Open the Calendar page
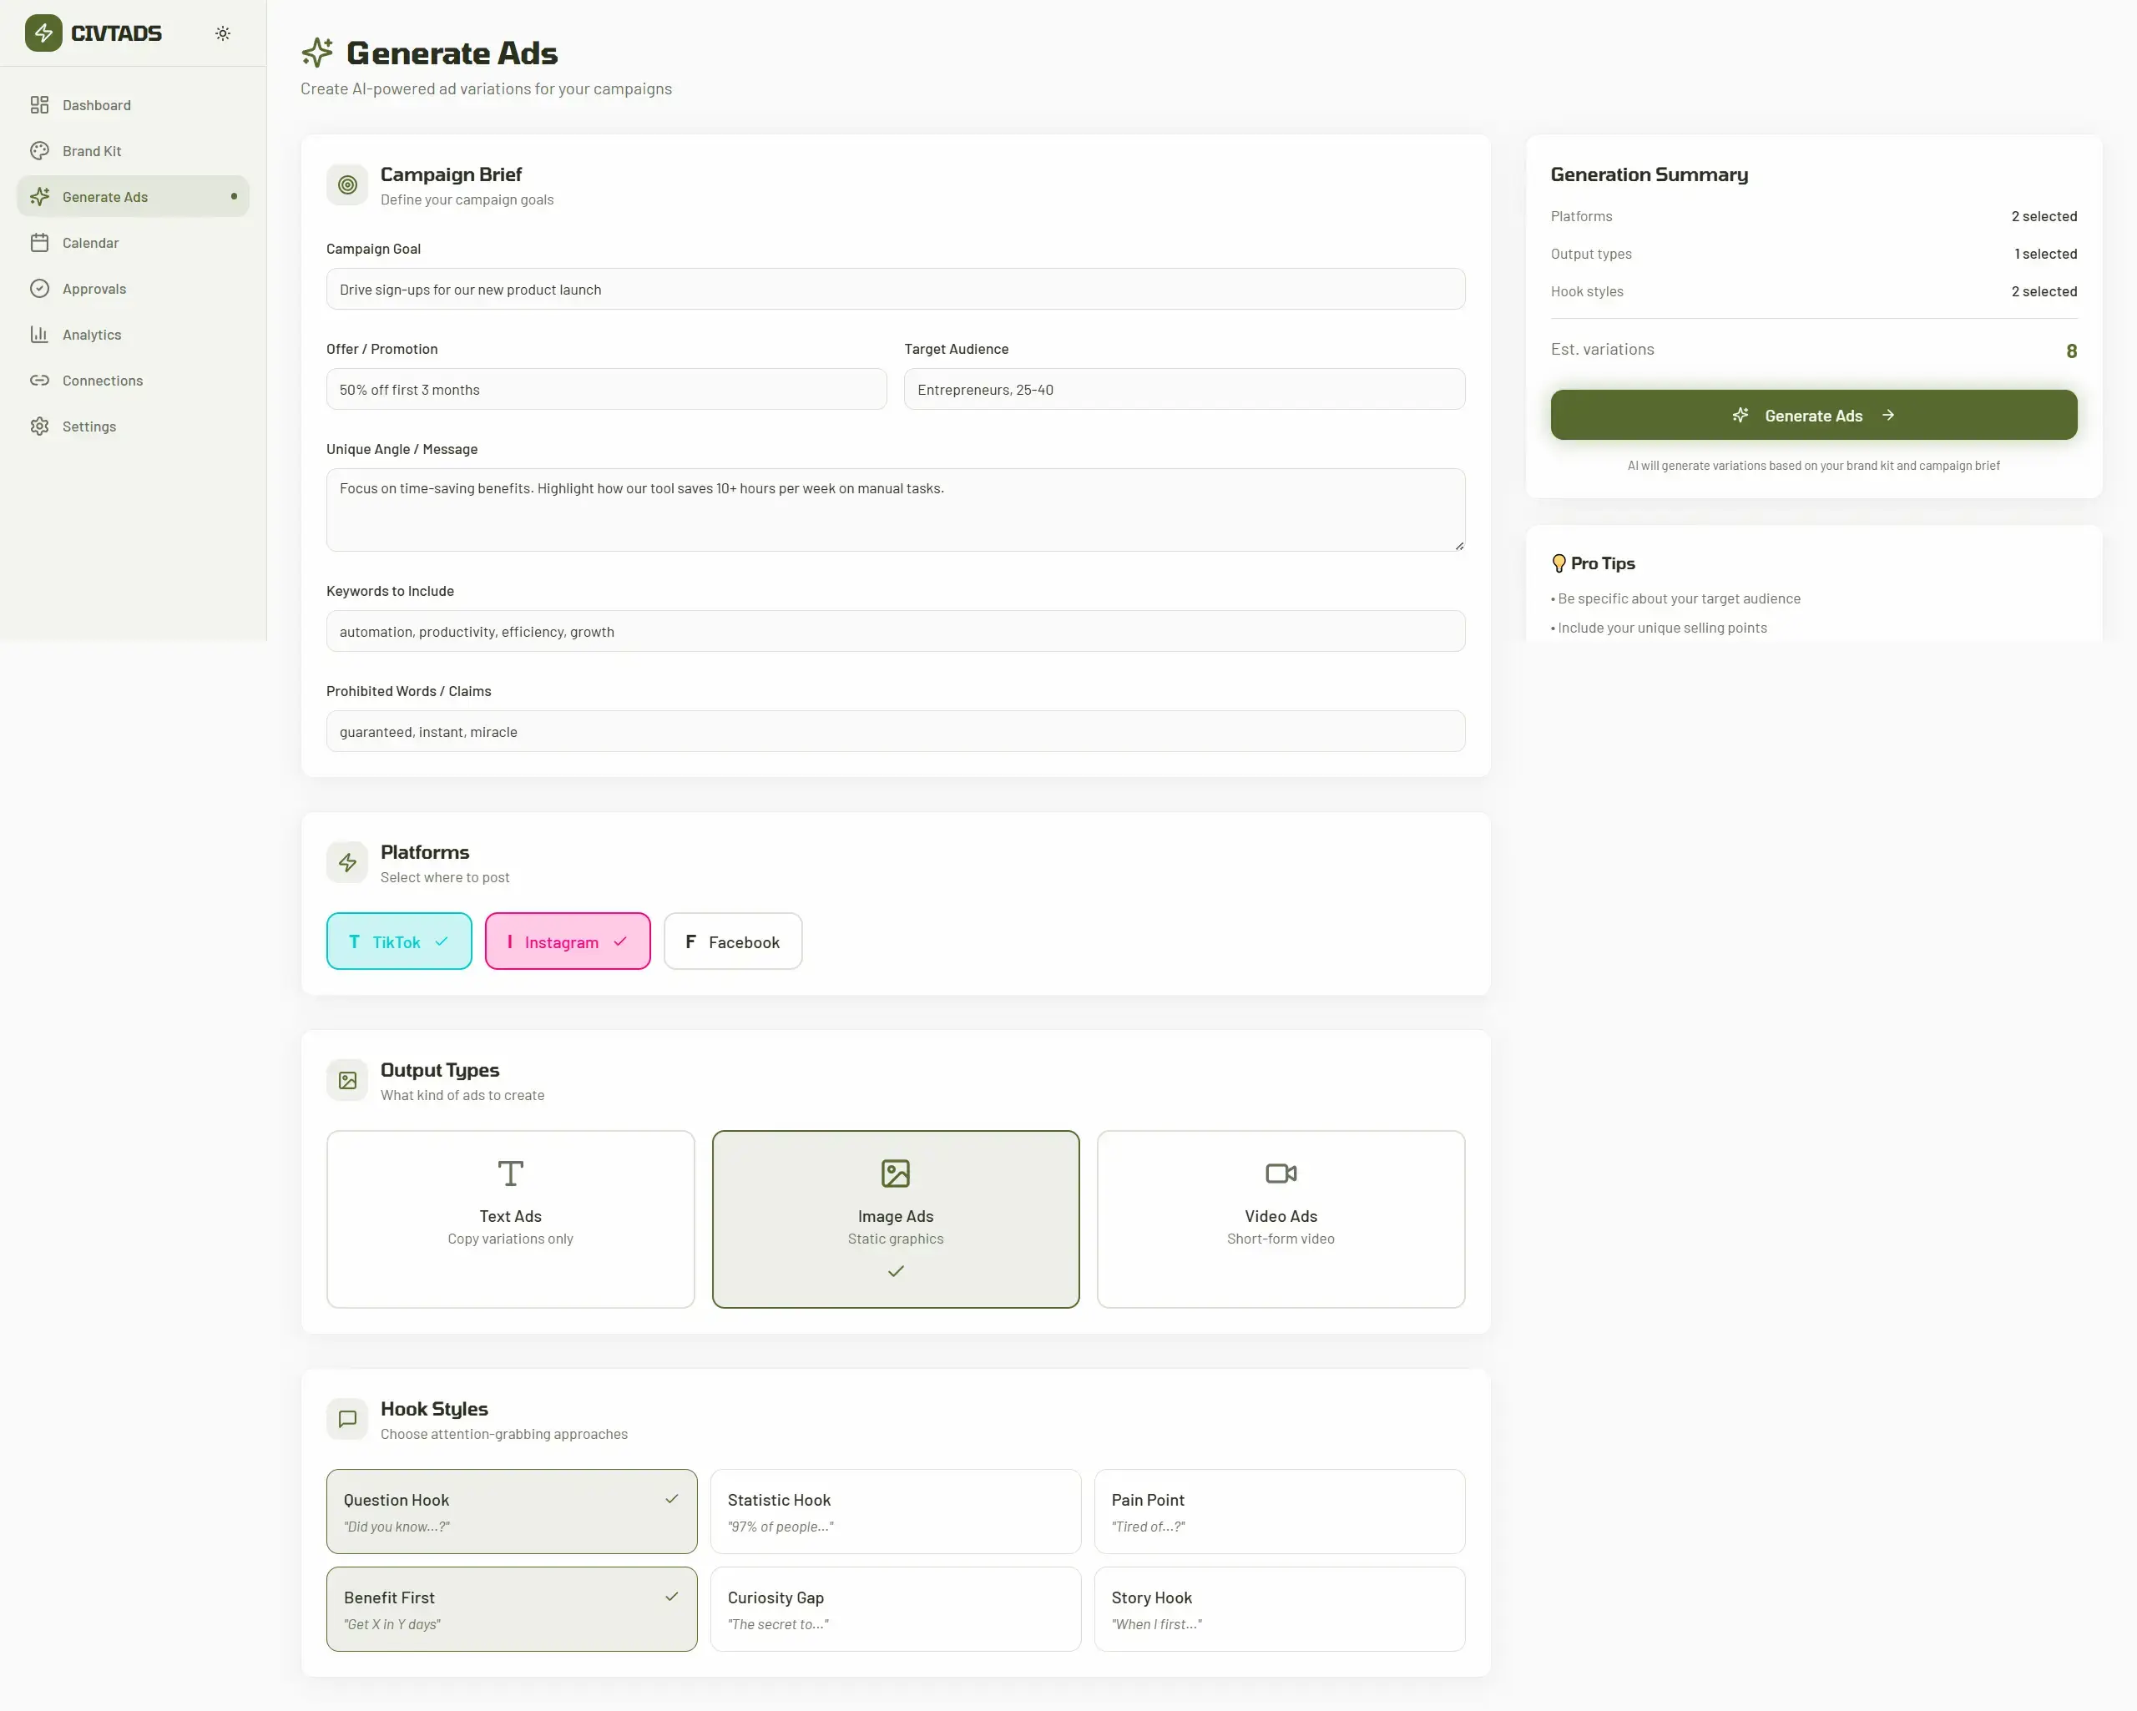The image size is (2137, 1711). point(92,242)
